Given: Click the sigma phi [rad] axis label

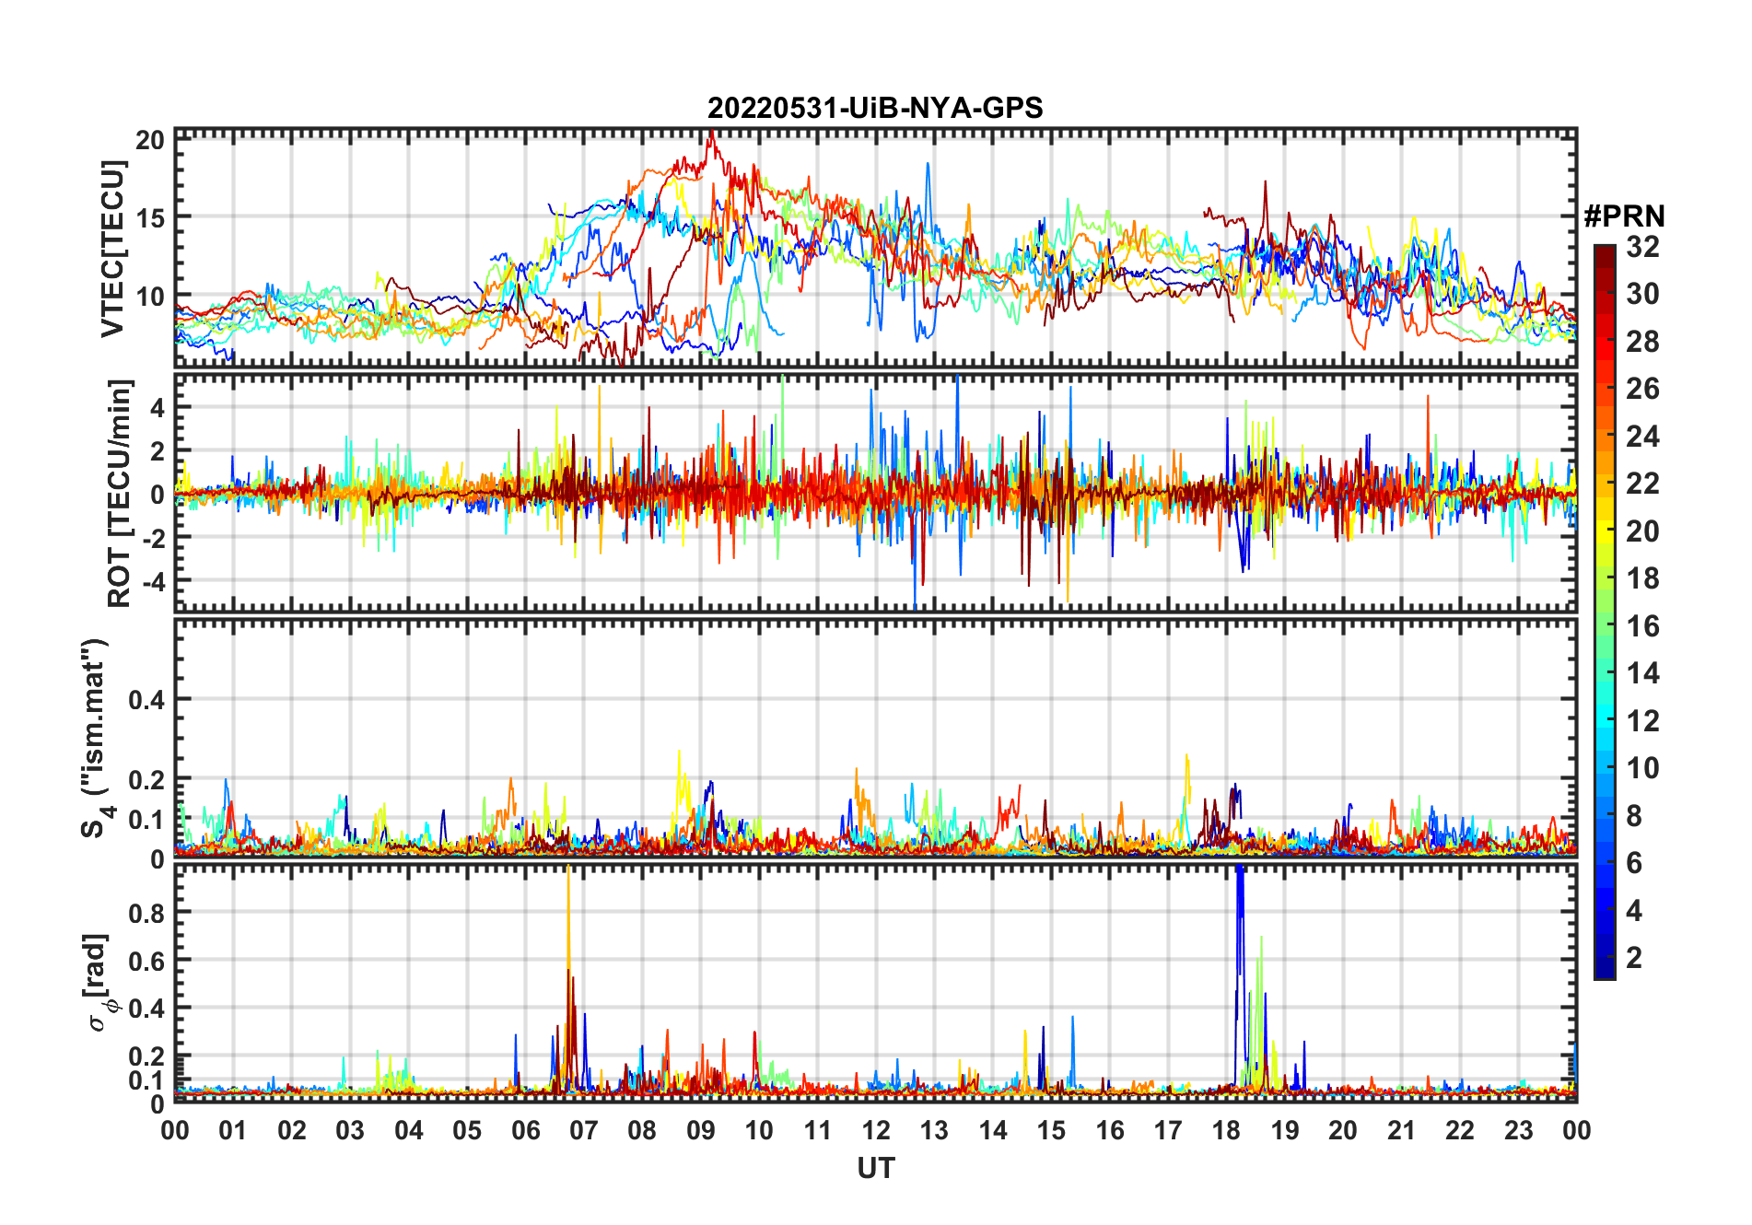Looking at the screenshot, I should [99, 983].
